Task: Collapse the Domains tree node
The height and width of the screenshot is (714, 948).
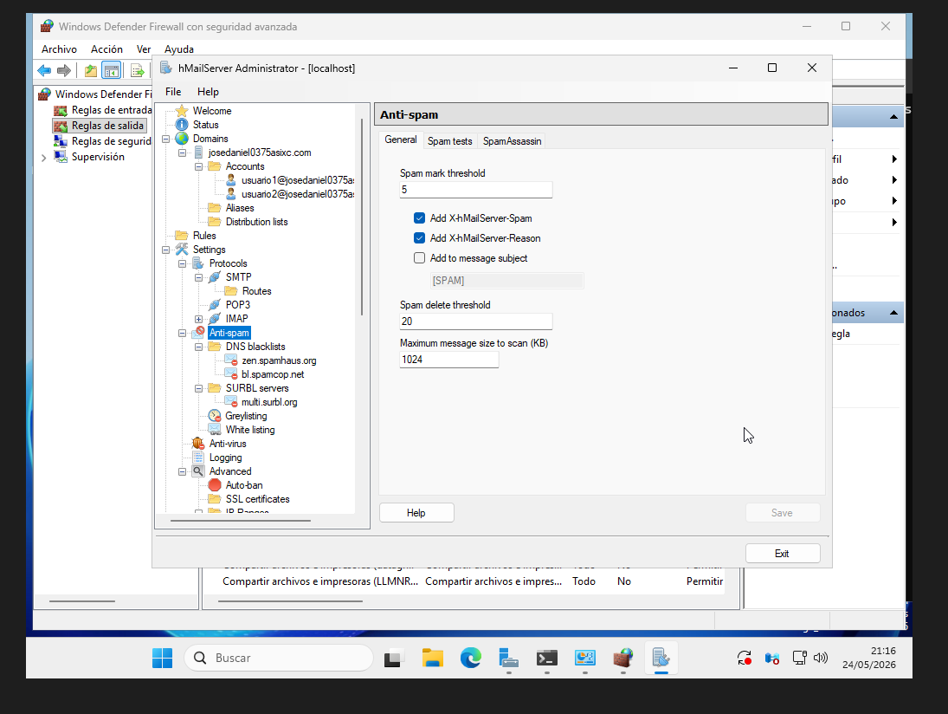Action: tap(165, 140)
